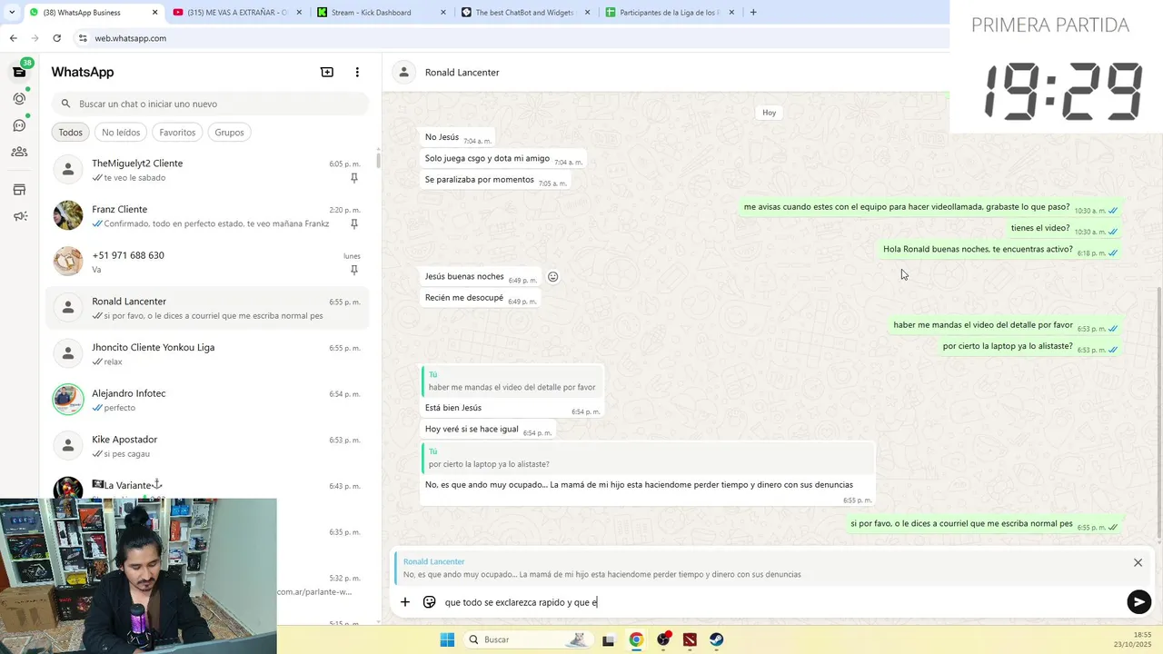1163x654 pixels.
Task: Click the taskbar Buscar search box
Action: pos(529,639)
